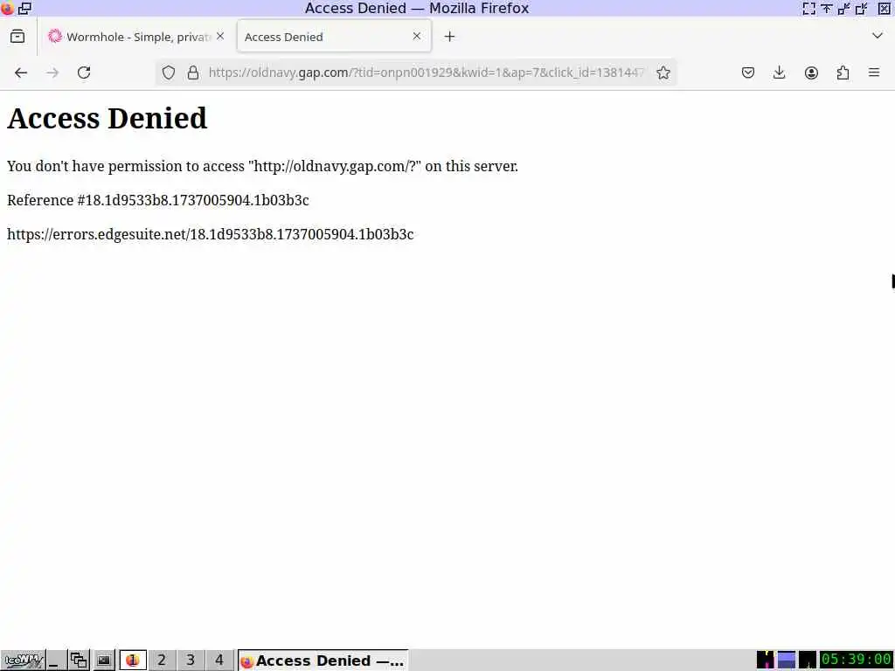Click the CPU monitor tray graph
The width and height of the screenshot is (895, 671).
pos(766,661)
